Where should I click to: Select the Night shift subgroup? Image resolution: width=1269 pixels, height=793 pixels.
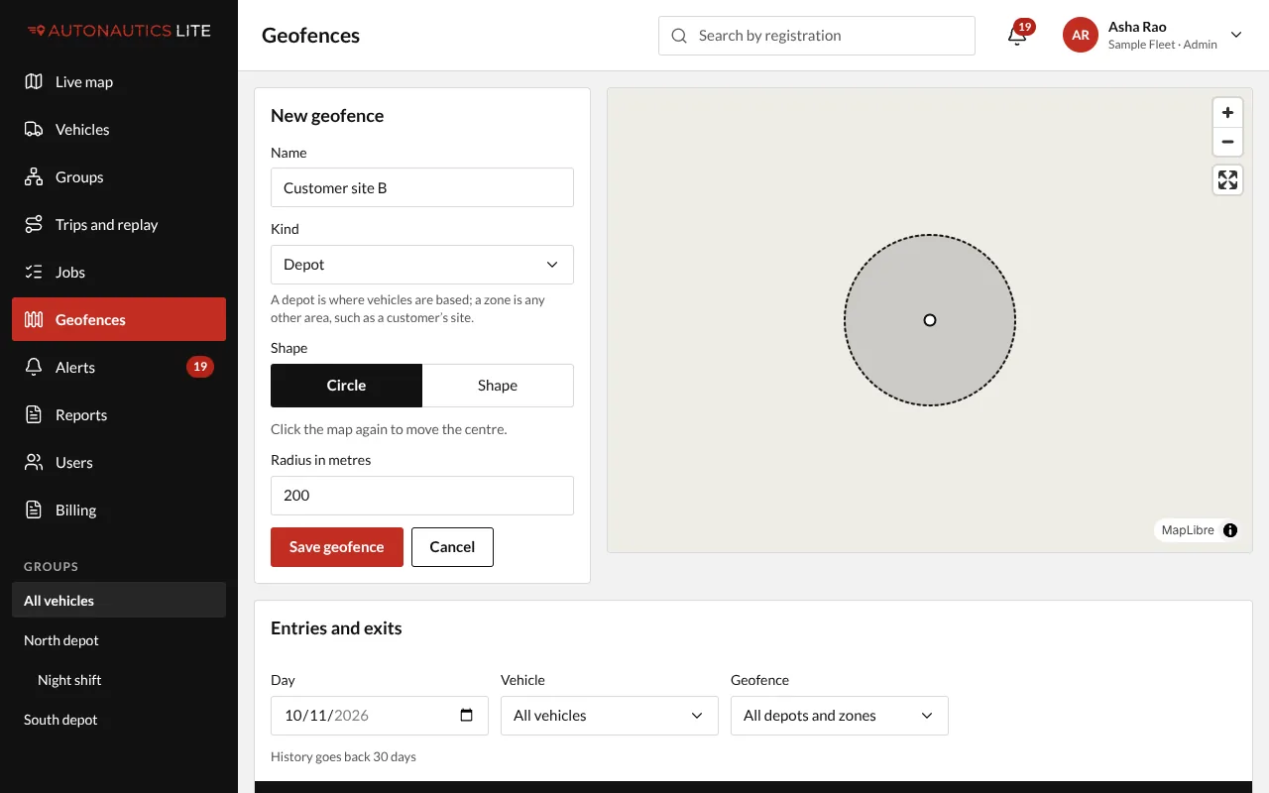[119, 680]
